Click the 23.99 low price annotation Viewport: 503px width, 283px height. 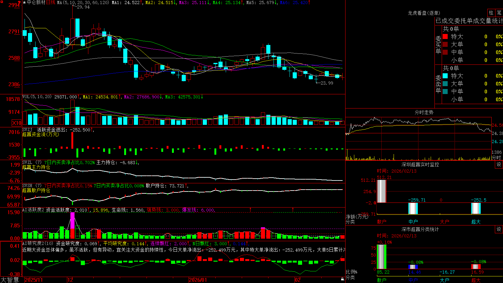[x=327, y=83]
